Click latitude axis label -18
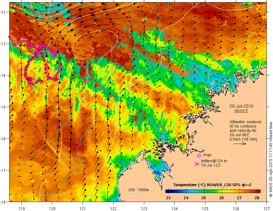This screenshot has height=211, width=273. [3, 202]
